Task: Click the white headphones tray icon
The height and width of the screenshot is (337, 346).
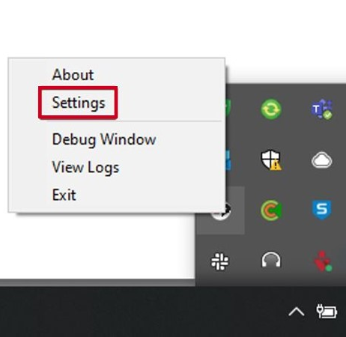Action: tap(271, 260)
